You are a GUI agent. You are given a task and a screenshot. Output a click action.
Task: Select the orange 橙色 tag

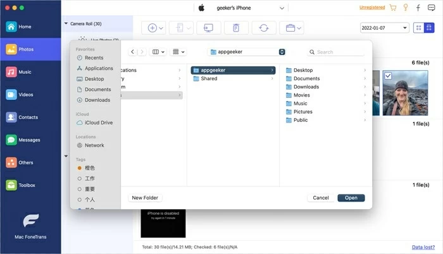(89, 168)
